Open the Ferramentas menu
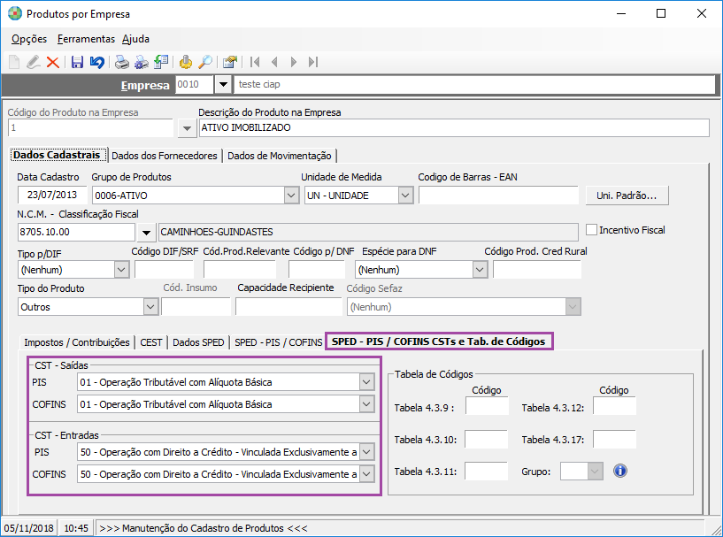Viewport: 723px width, 537px height. point(86,39)
